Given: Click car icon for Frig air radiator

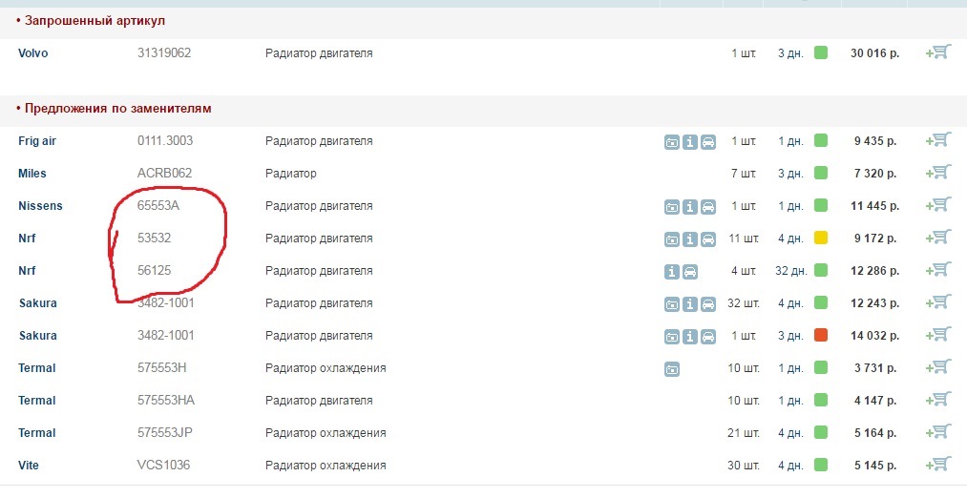Looking at the screenshot, I should [707, 141].
